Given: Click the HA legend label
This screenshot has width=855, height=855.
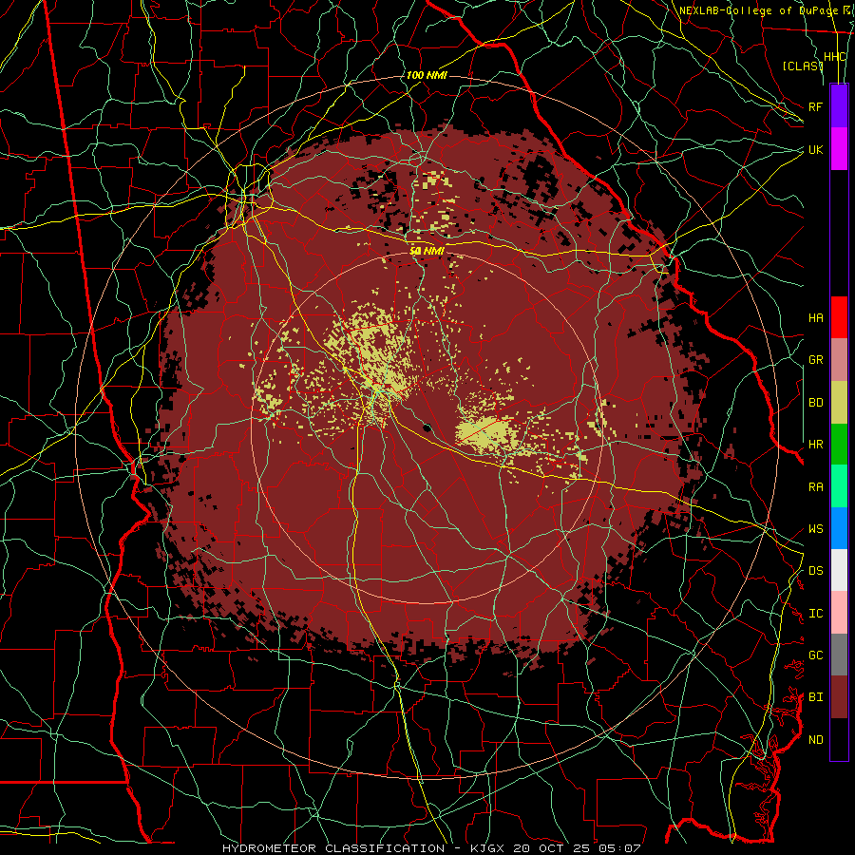Looking at the screenshot, I should click(x=816, y=318).
